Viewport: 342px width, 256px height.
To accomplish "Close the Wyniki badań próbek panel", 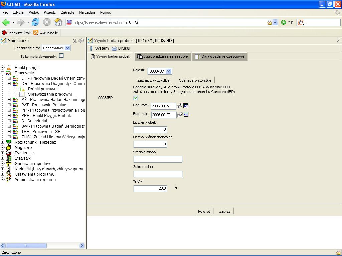I will tap(338, 41).
